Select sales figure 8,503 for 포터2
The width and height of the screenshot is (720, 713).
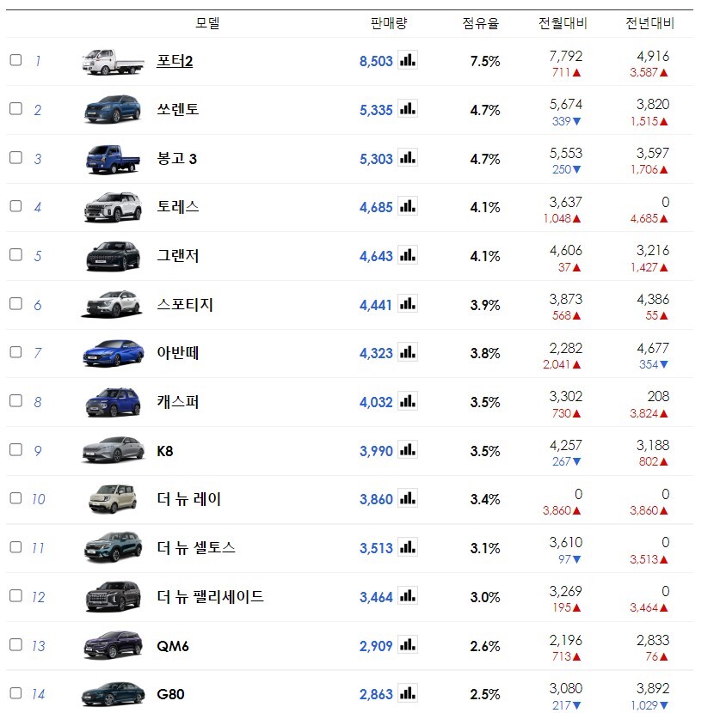click(x=376, y=61)
